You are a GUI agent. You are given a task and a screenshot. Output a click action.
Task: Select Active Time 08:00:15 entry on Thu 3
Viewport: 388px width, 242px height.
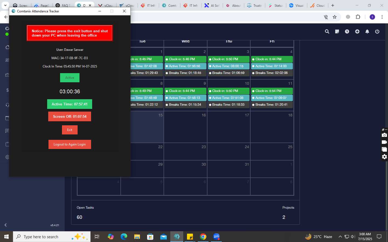pyautogui.click(x=228, y=66)
